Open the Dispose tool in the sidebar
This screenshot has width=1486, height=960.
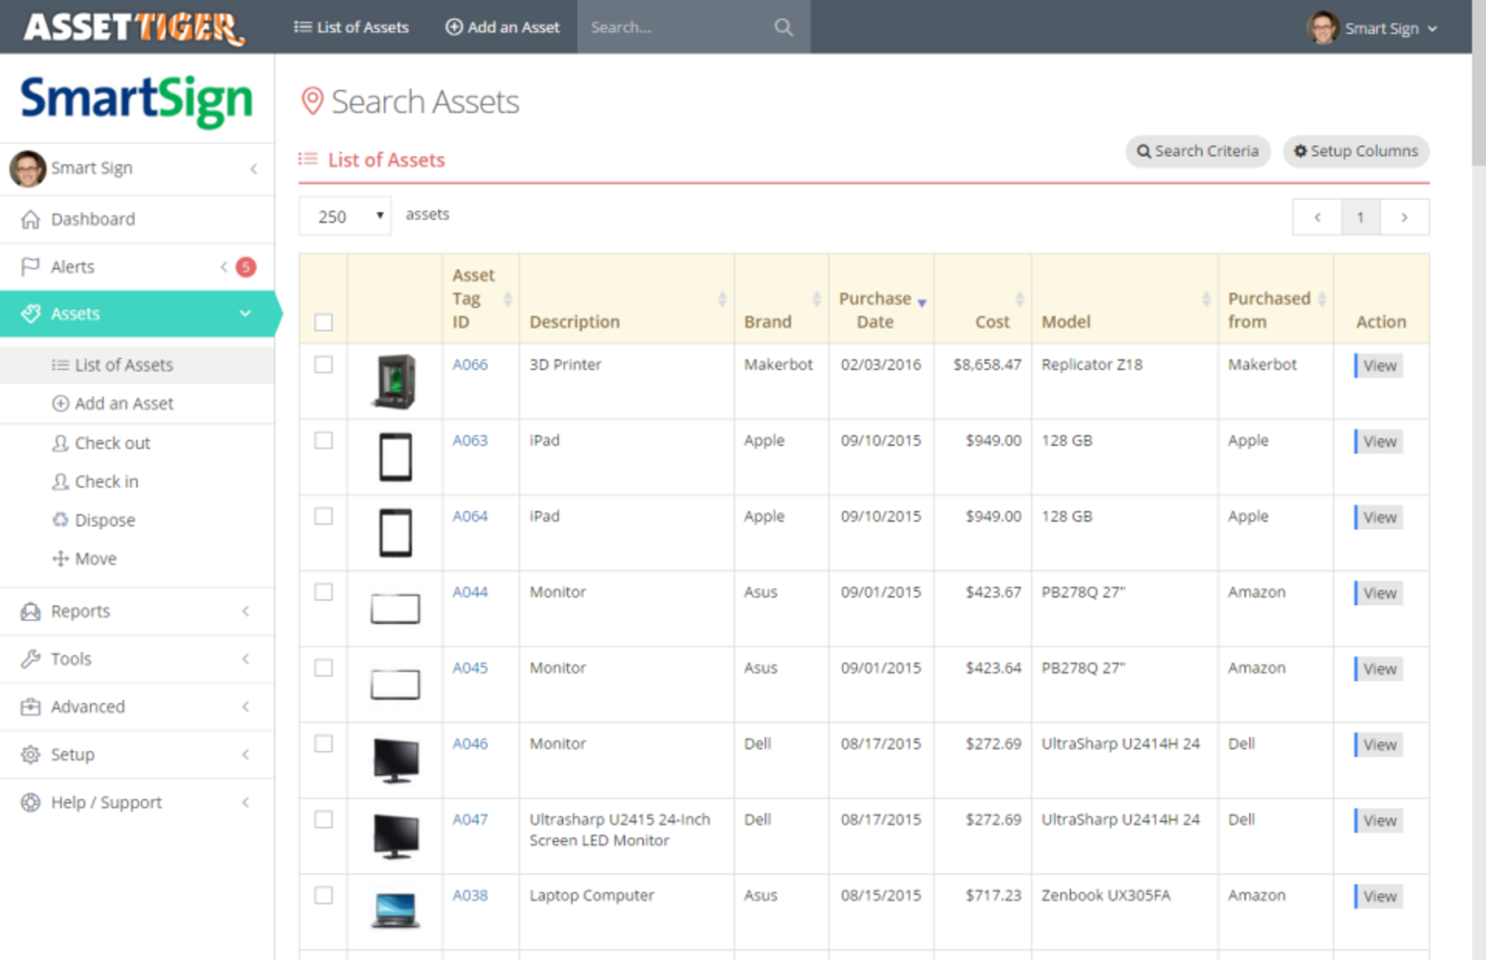tap(60, 519)
